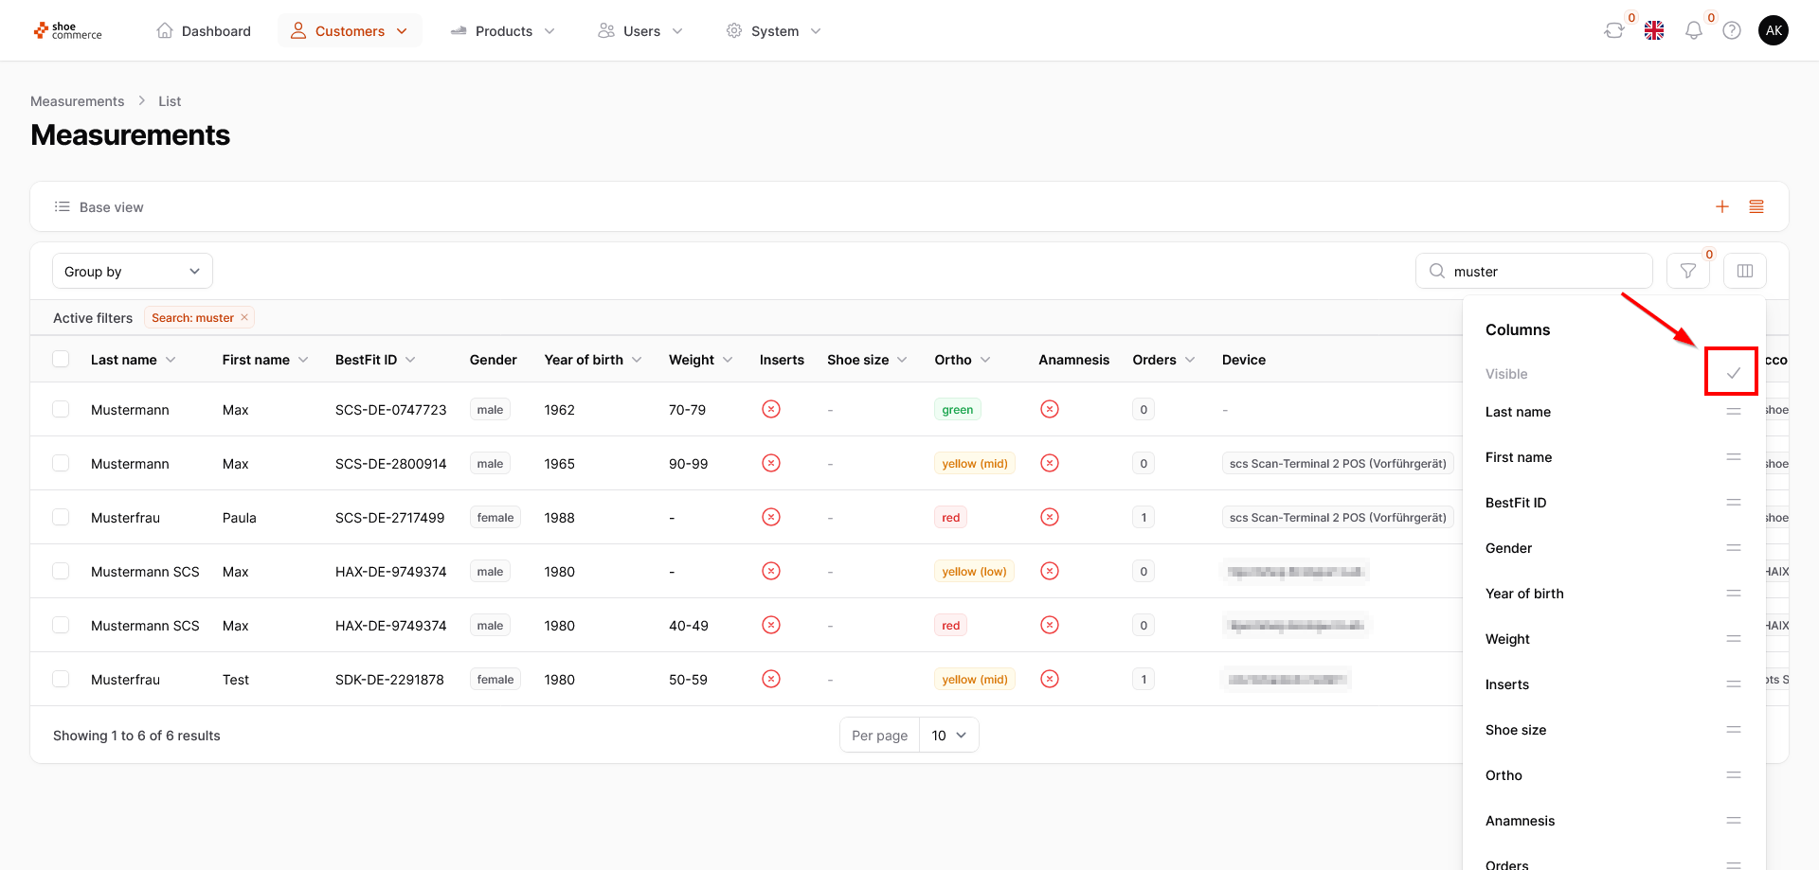
Task: Click the search field containing muster
Action: click(x=1544, y=272)
